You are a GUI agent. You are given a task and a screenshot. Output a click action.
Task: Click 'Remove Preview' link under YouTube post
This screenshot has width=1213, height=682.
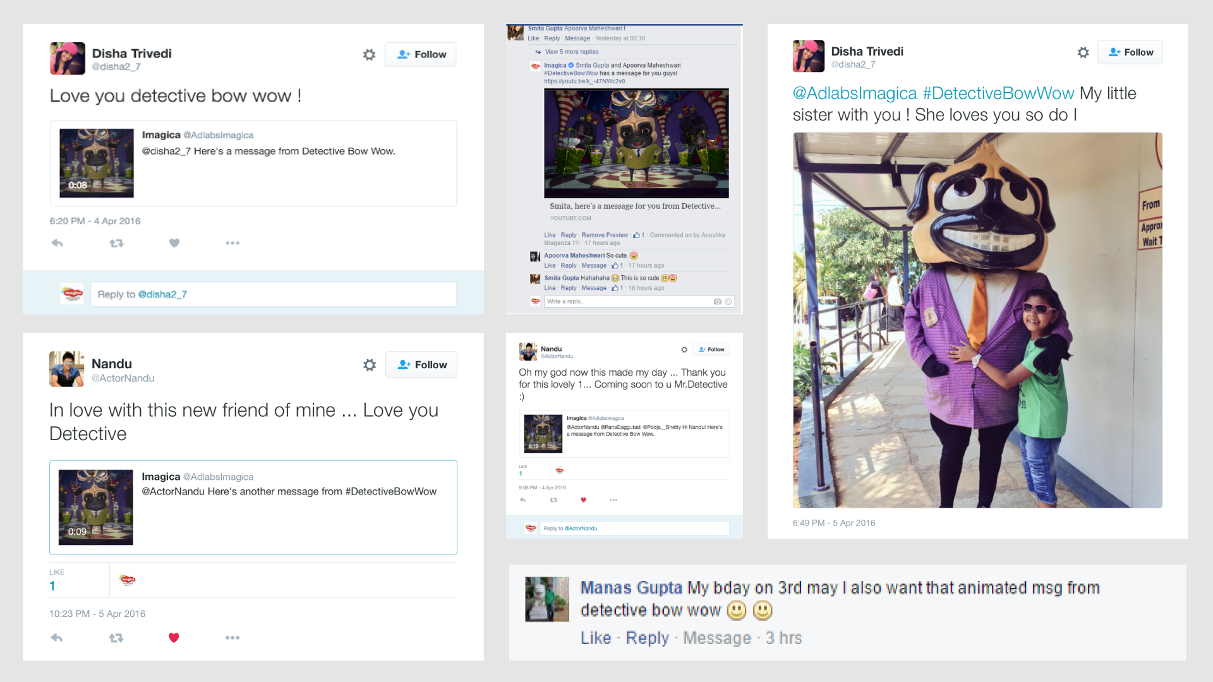tap(605, 235)
